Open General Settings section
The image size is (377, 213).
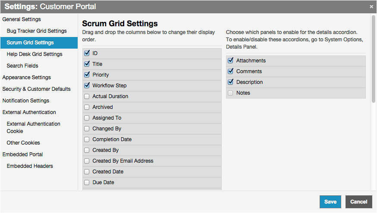[22, 19]
